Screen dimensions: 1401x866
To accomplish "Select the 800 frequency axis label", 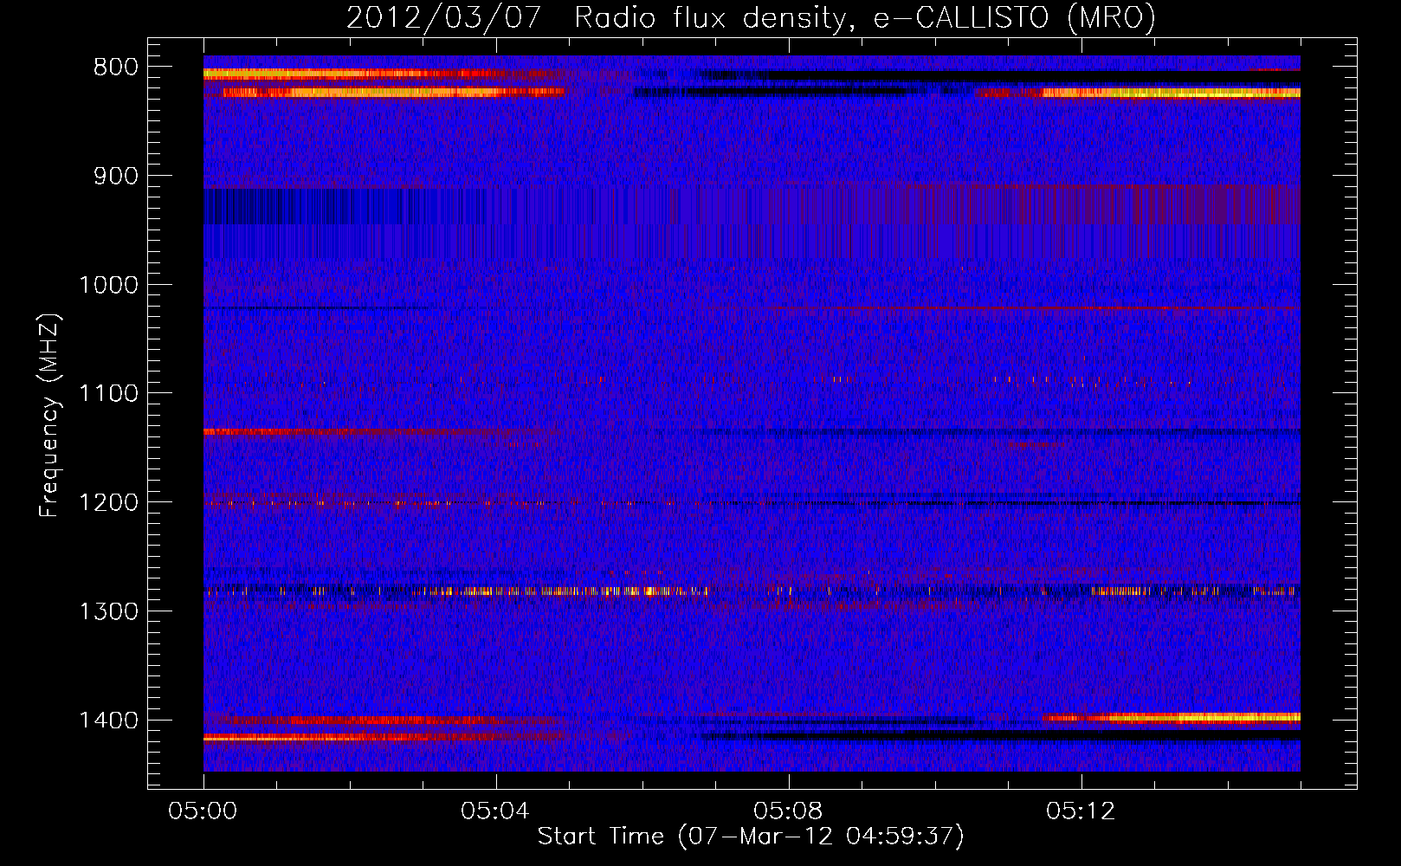I will pyautogui.click(x=114, y=68).
